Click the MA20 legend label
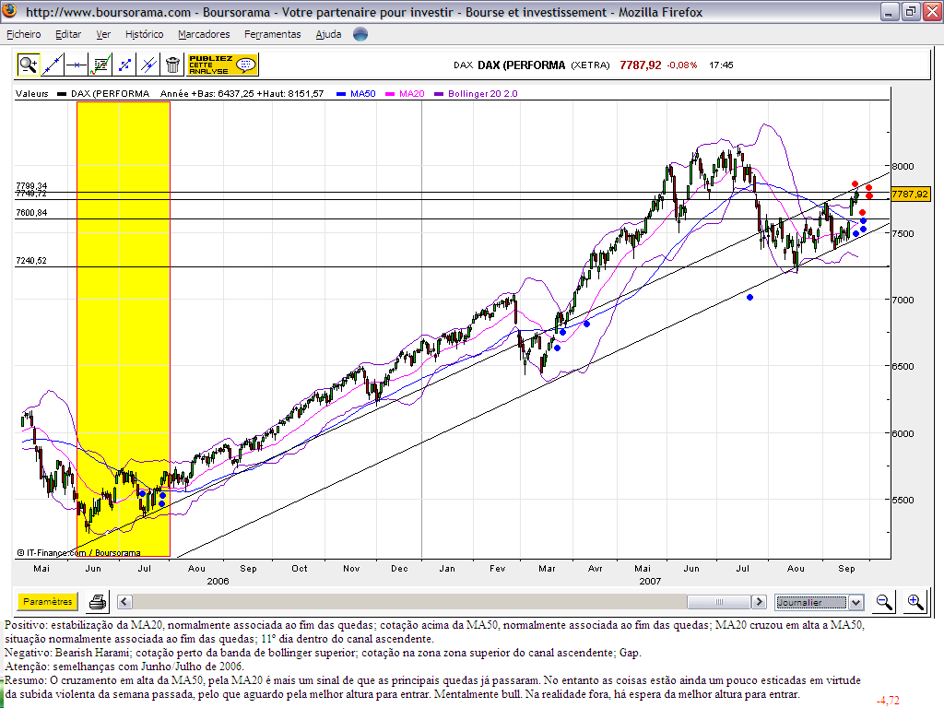Viewport: 944px width, 708px height. coord(412,94)
